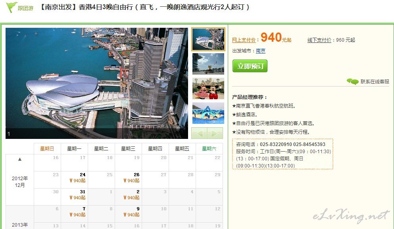
Task: Click the 星期四 column header
Action: [x=155, y=148]
